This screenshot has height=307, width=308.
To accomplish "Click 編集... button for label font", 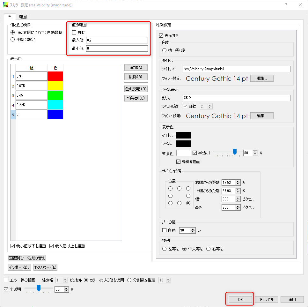I will click(x=262, y=116).
